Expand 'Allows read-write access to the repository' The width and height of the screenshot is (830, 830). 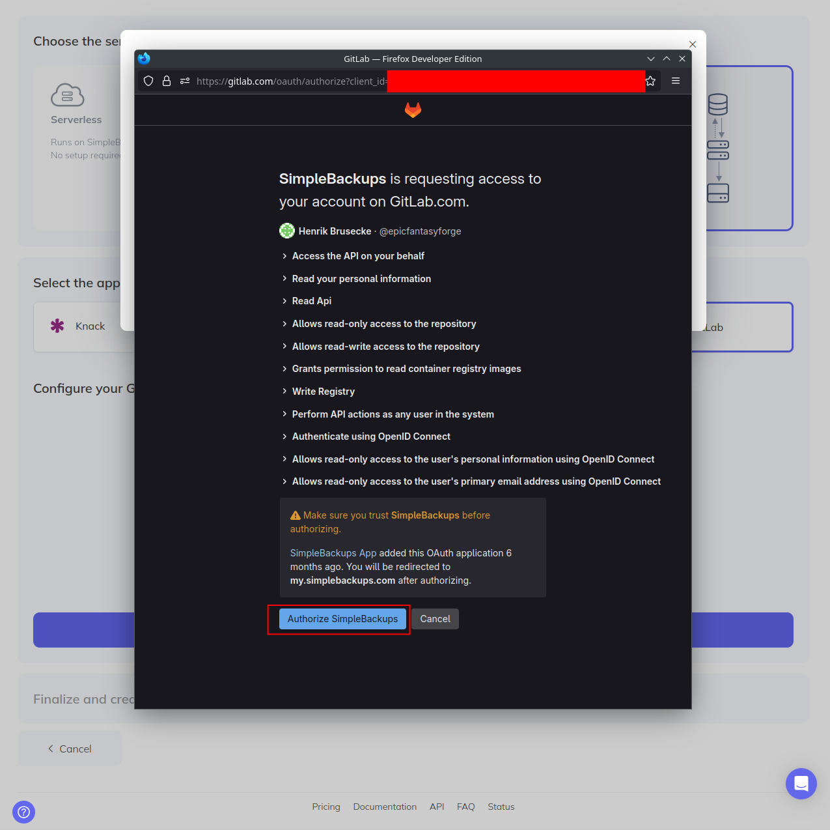point(380,347)
